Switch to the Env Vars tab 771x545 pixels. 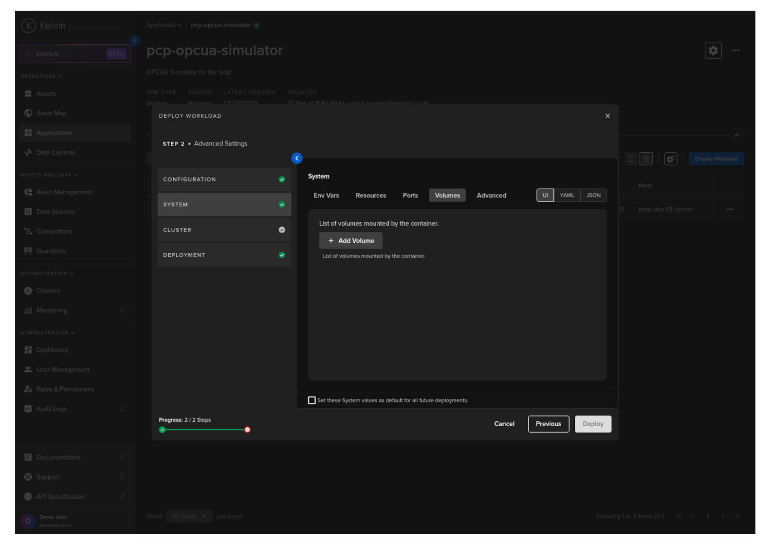[326, 196]
